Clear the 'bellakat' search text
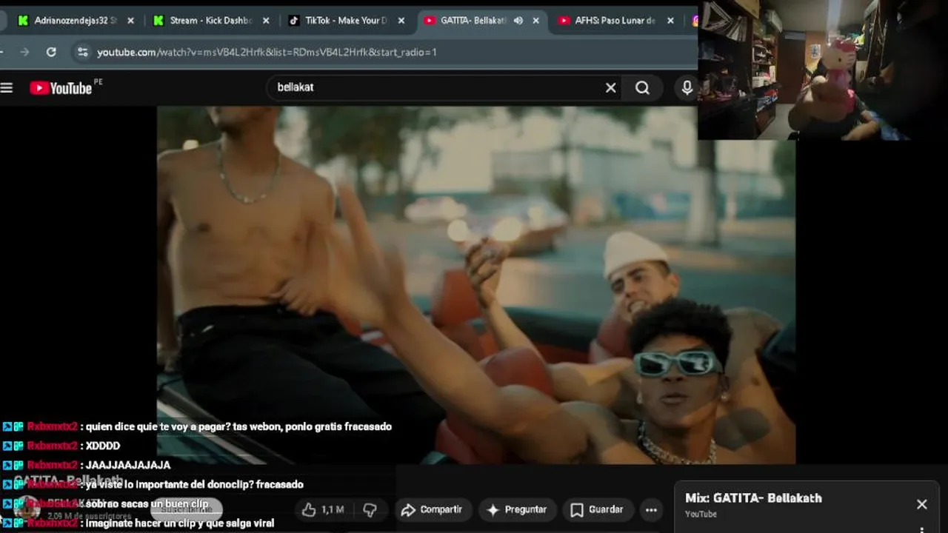 [x=610, y=88]
